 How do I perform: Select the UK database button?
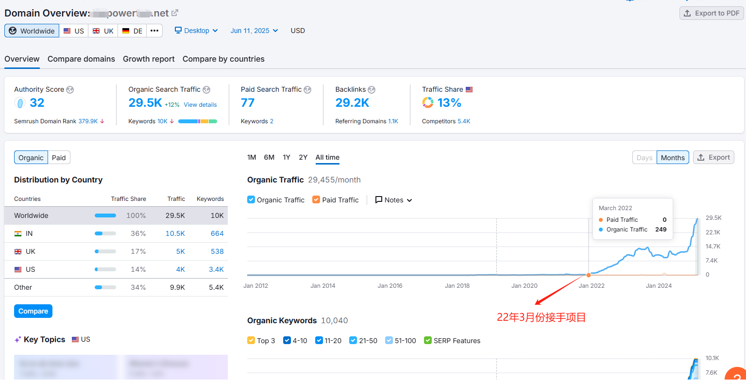[103, 31]
